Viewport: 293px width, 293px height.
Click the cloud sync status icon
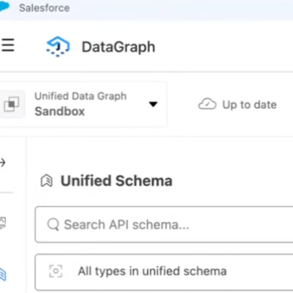(207, 104)
